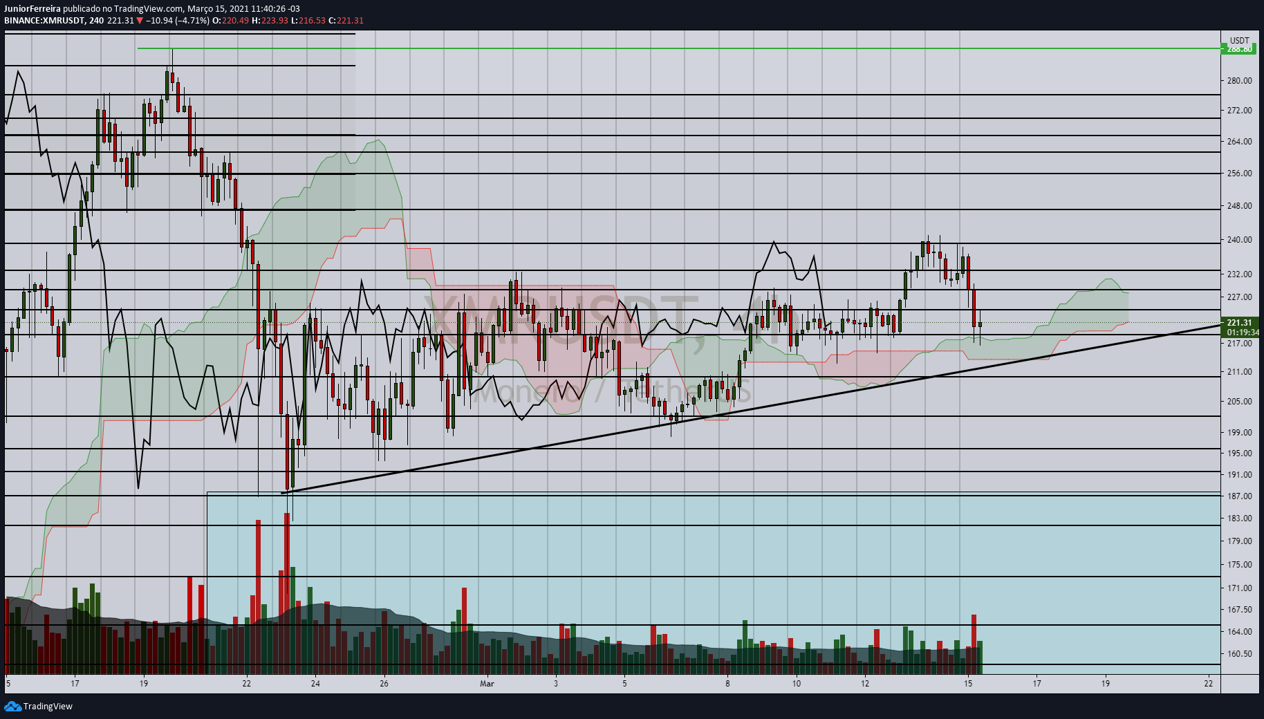Click the TradingView cloud logo icon
The image size is (1264, 719).
(x=12, y=706)
